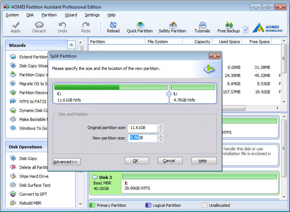Click the Free Space column header
Image resolution: width=290 pixels, height=212 pixels.
point(257,42)
